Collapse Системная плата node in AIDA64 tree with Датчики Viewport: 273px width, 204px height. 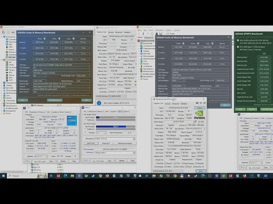(2, 59)
